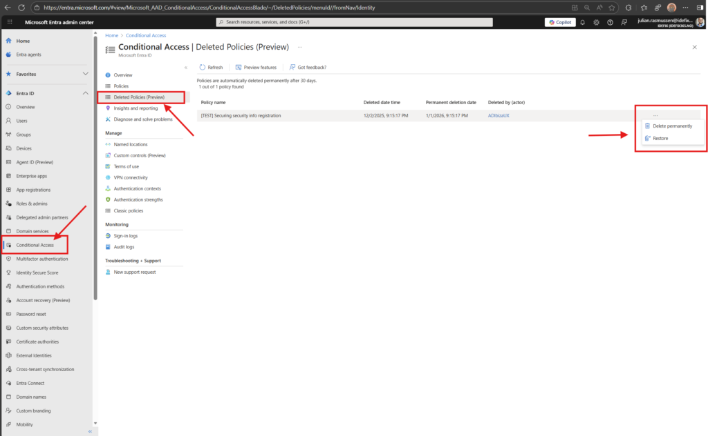Click the notifications bell icon
This screenshot has width=708, height=436.
coord(582,22)
